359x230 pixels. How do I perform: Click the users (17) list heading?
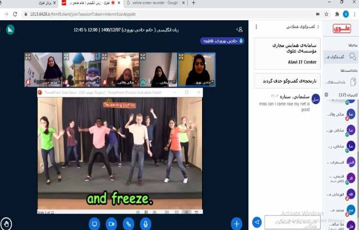348,94
